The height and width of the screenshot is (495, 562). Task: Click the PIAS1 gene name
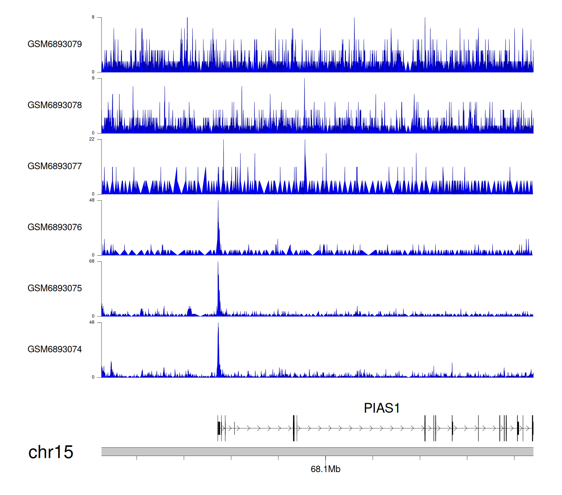[382, 408]
